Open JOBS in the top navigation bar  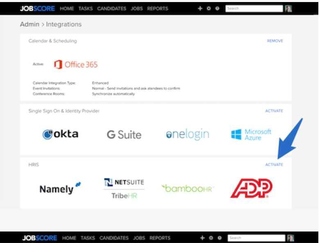pos(137,9)
